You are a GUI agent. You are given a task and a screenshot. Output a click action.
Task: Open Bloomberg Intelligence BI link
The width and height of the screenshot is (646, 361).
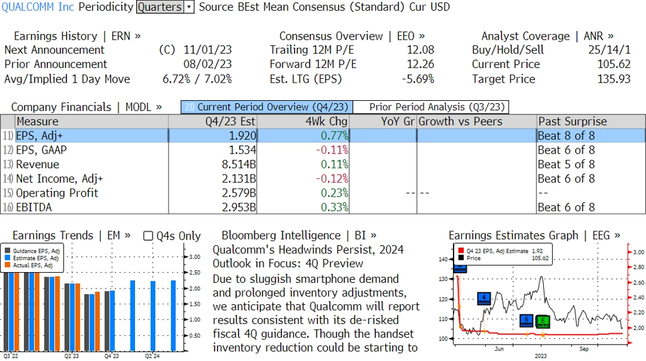(x=299, y=236)
